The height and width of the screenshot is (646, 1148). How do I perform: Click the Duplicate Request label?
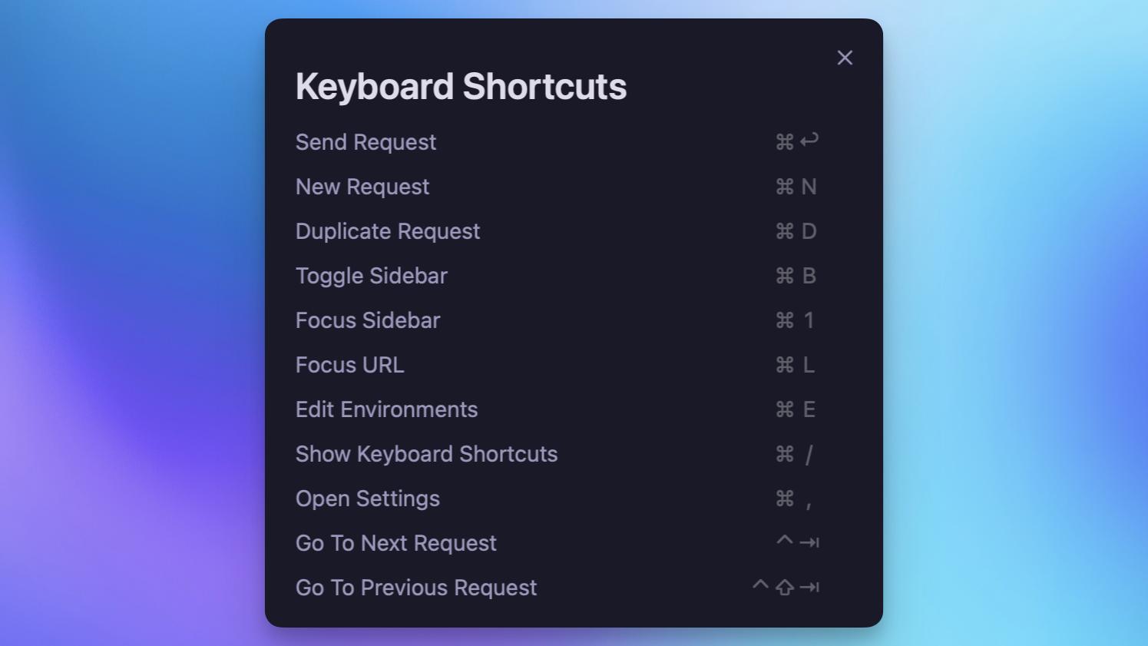[x=388, y=231]
